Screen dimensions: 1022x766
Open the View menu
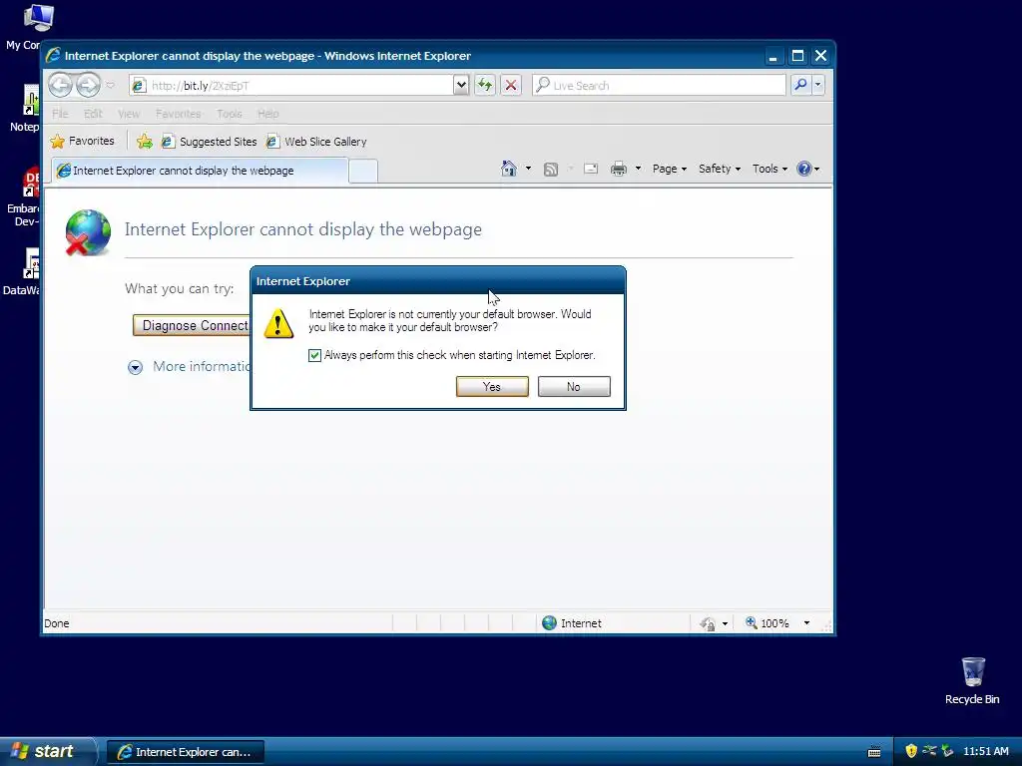pyautogui.click(x=129, y=114)
